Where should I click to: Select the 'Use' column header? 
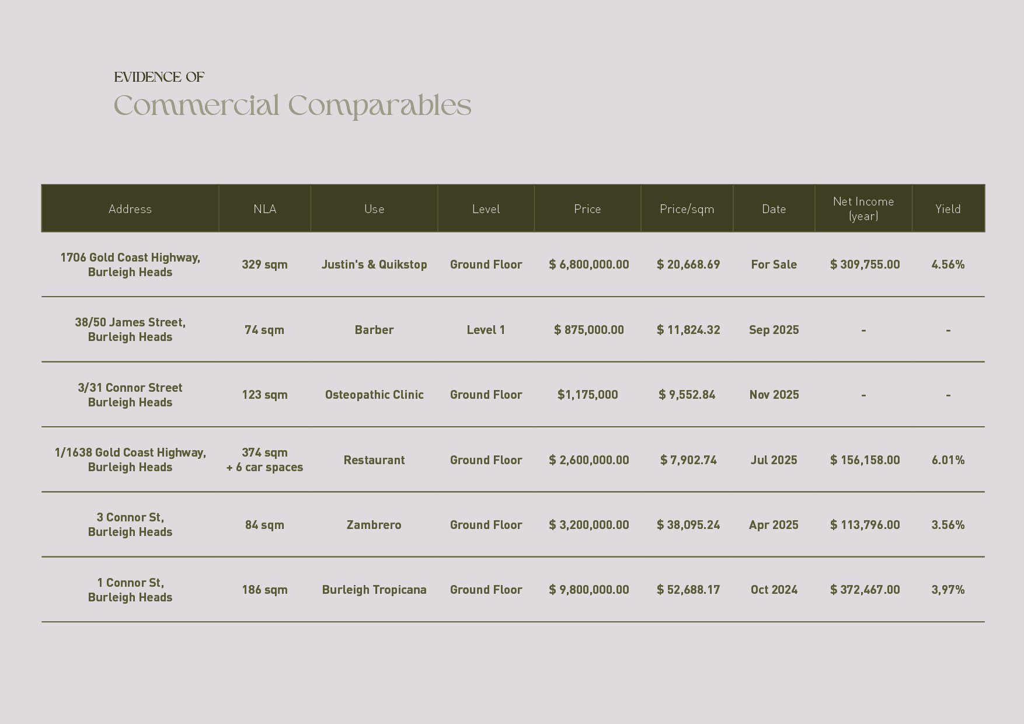[x=374, y=209]
